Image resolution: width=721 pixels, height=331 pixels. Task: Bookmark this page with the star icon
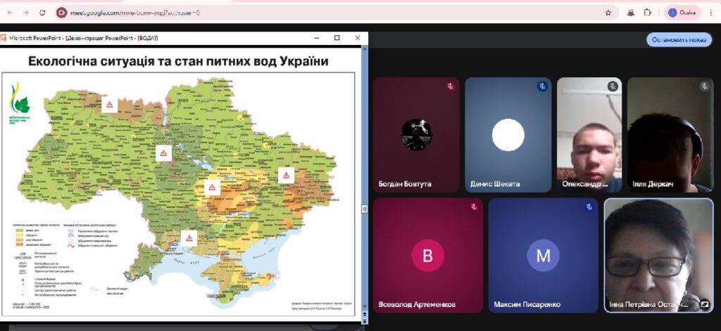click(x=608, y=13)
